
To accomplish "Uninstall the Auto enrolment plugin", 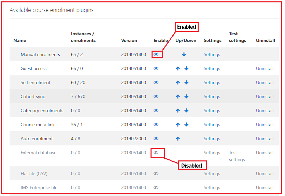I will [x=265, y=139].
